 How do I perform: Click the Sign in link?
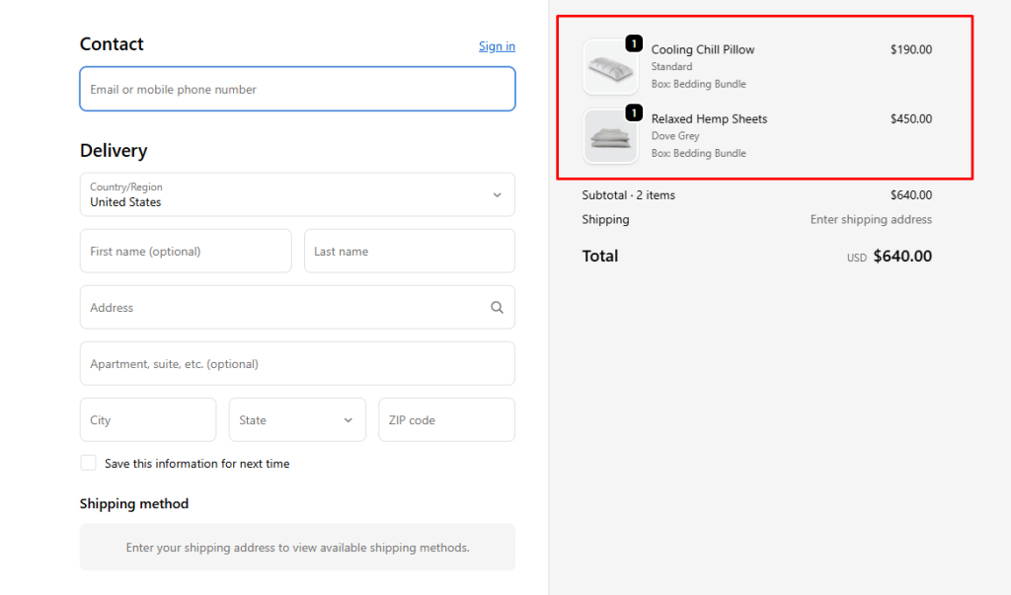point(497,46)
